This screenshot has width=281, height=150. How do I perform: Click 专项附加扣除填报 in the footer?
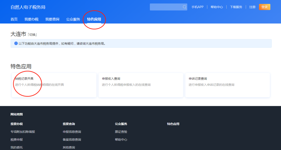pyautogui.click(x=23, y=132)
